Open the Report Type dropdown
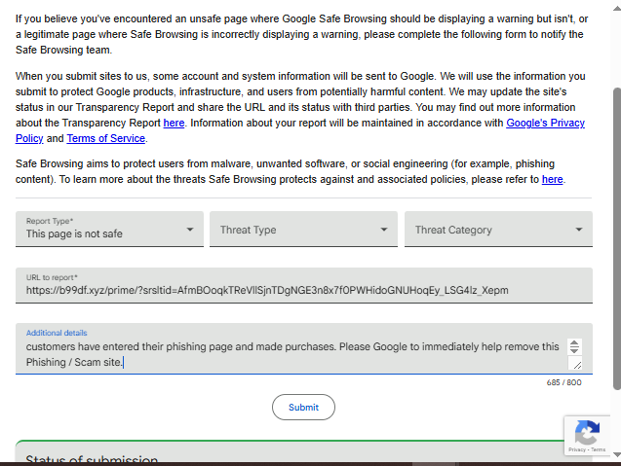The height and width of the screenshot is (466, 621). point(109,230)
